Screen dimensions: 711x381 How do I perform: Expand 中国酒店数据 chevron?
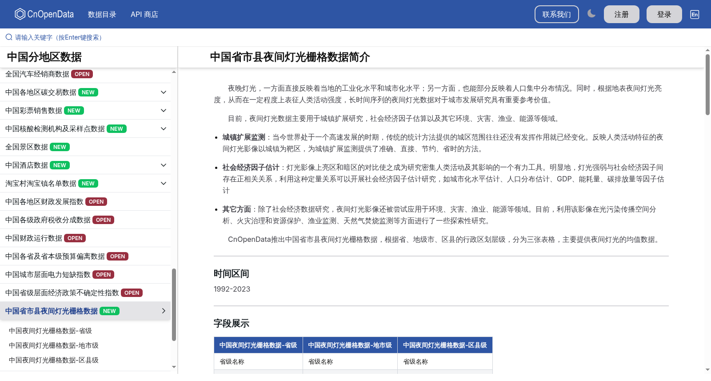tap(164, 165)
